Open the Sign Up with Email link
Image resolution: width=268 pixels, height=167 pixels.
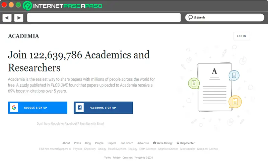point(92,124)
